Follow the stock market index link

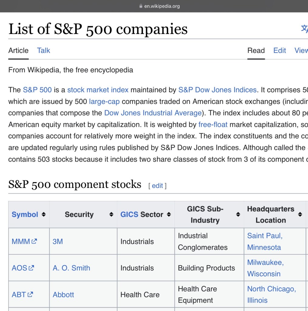coord(98,90)
